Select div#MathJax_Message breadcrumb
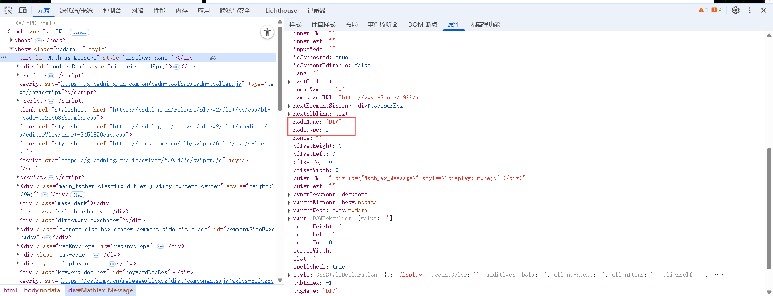This screenshot has height=296, width=773. pos(101,290)
